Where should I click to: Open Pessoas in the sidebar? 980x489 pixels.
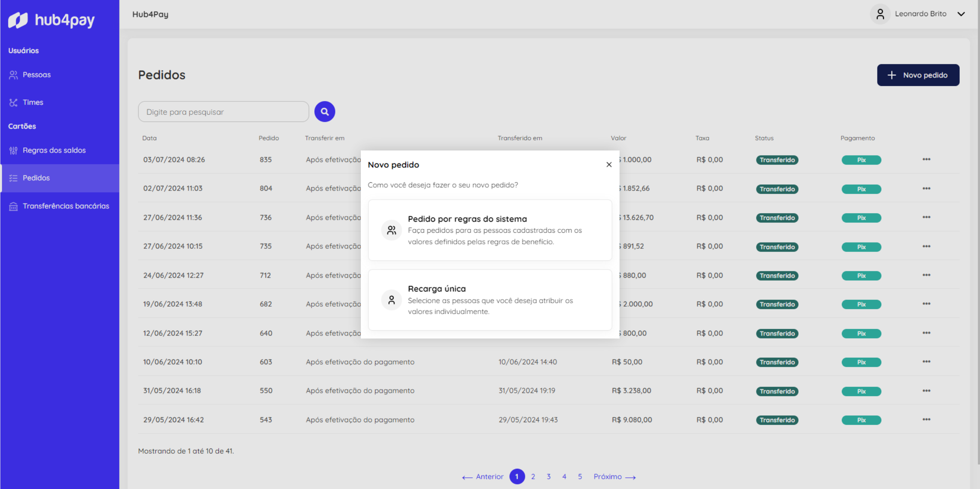point(60,75)
